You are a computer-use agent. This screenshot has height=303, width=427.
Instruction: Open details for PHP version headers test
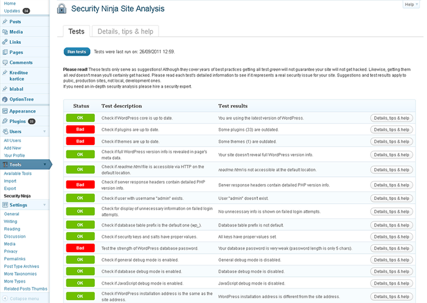[x=391, y=185]
